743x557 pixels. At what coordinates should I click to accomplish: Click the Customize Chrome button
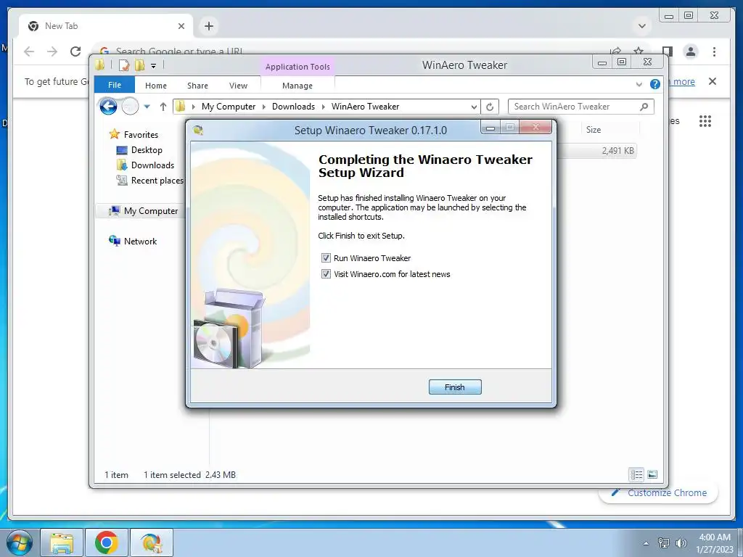click(659, 492)
